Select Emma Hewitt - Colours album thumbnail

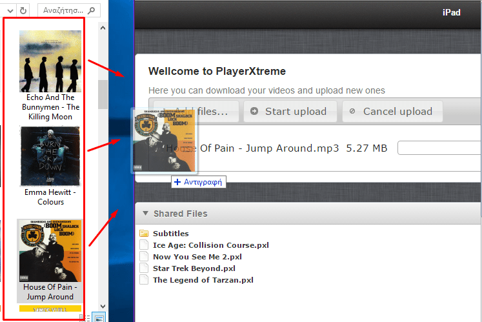(x=50, y=156)
